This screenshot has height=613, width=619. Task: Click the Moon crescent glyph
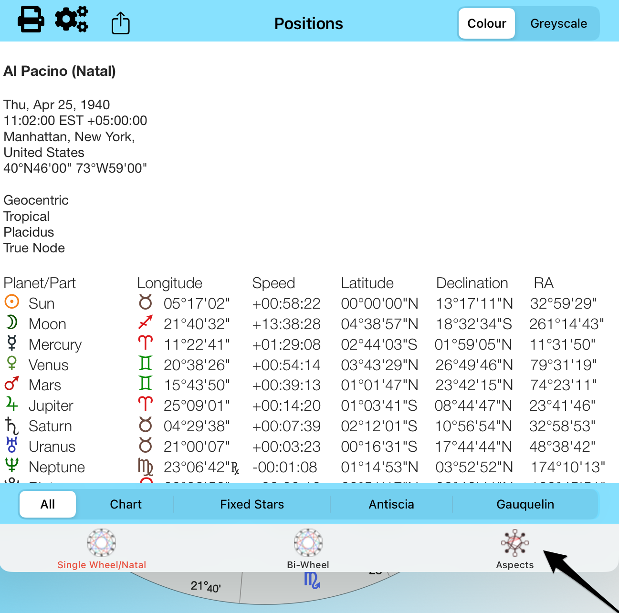click(12, 323)
